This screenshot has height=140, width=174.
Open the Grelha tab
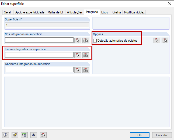pyautogui.click(x=117, y=12)
